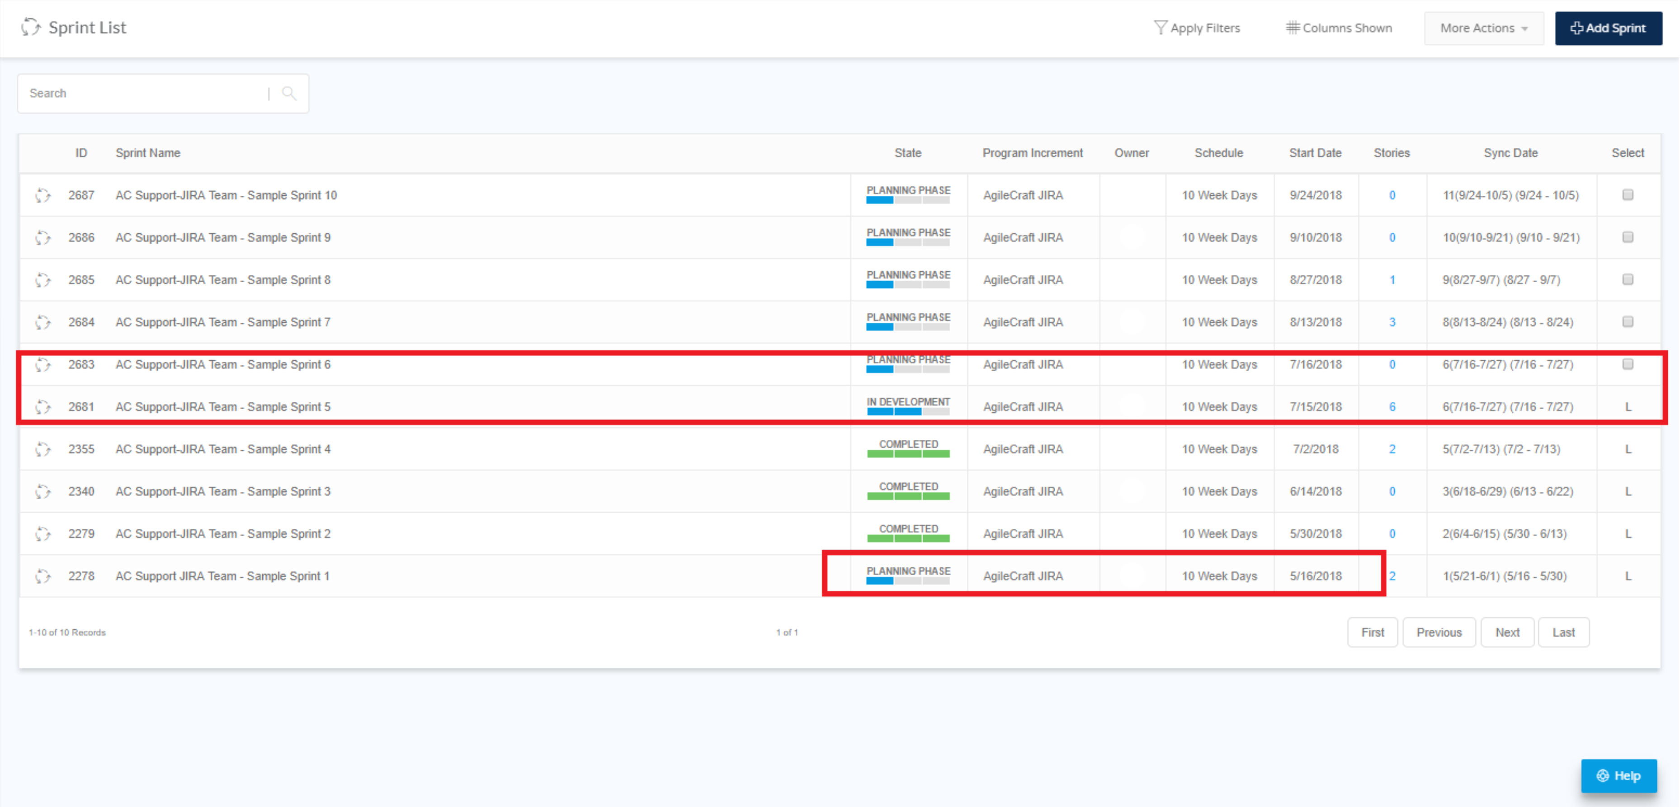Click the Next pagination button
Screen dimensions: 1680x807
(x=1507, y=632)
